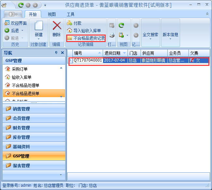Click the 前进 forward button
This screenshot has height=190, width=212.
coord(12,38)
